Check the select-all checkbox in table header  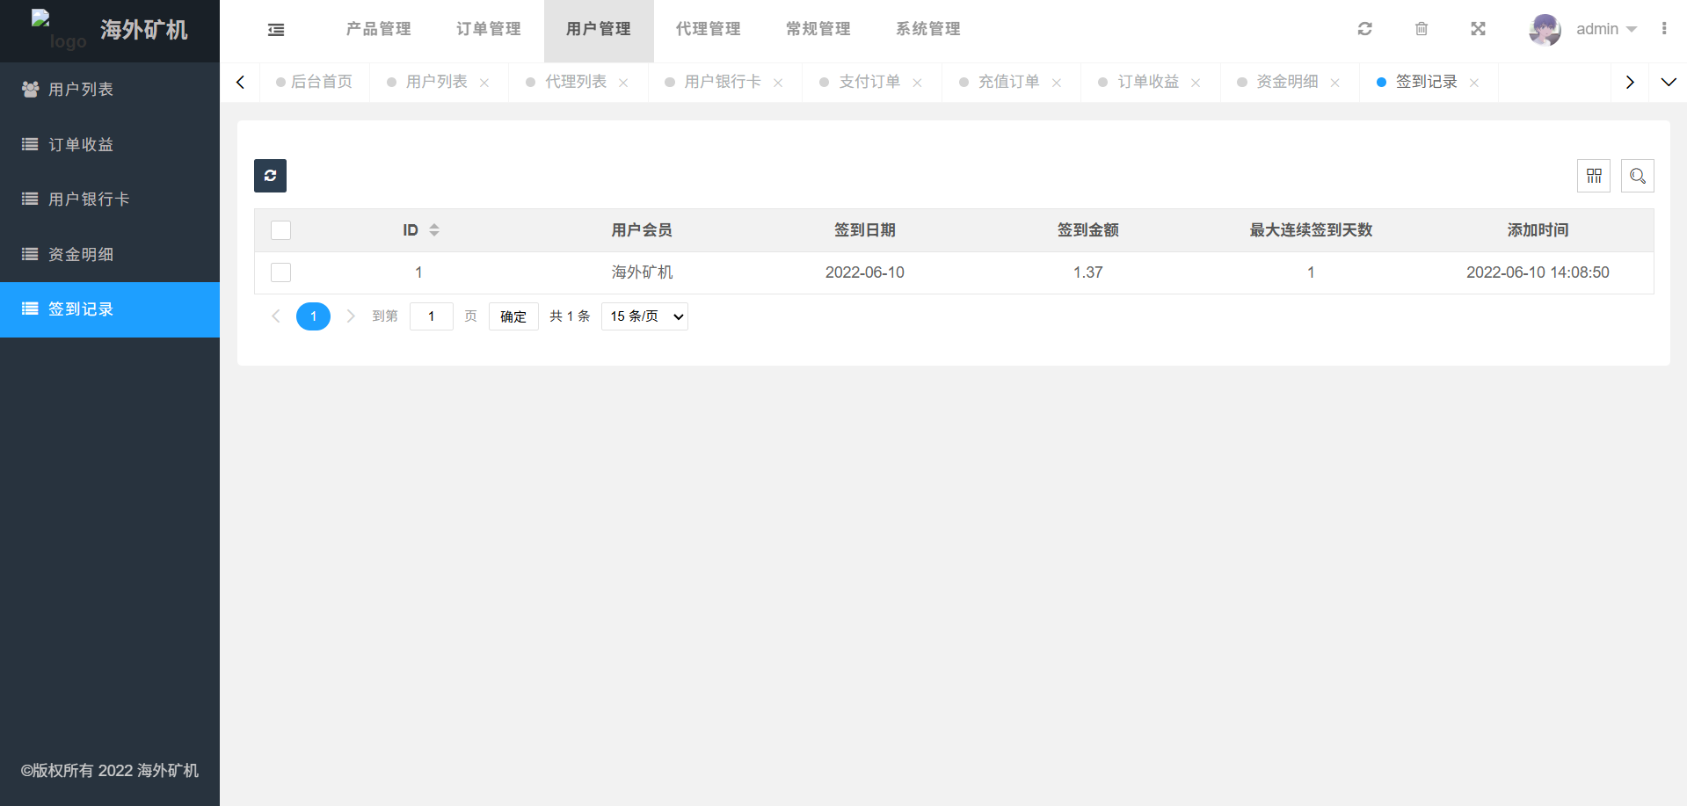(281, 230)
